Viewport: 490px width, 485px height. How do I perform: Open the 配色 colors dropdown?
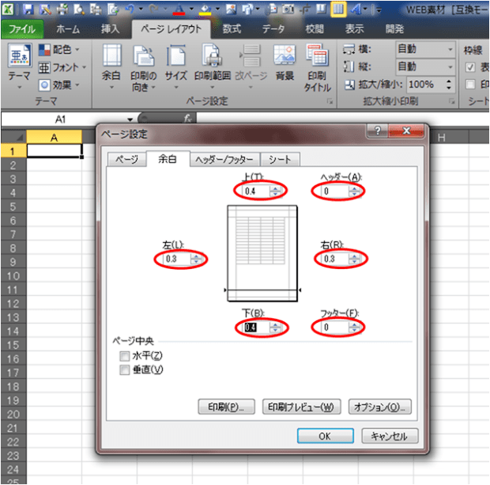58,49
